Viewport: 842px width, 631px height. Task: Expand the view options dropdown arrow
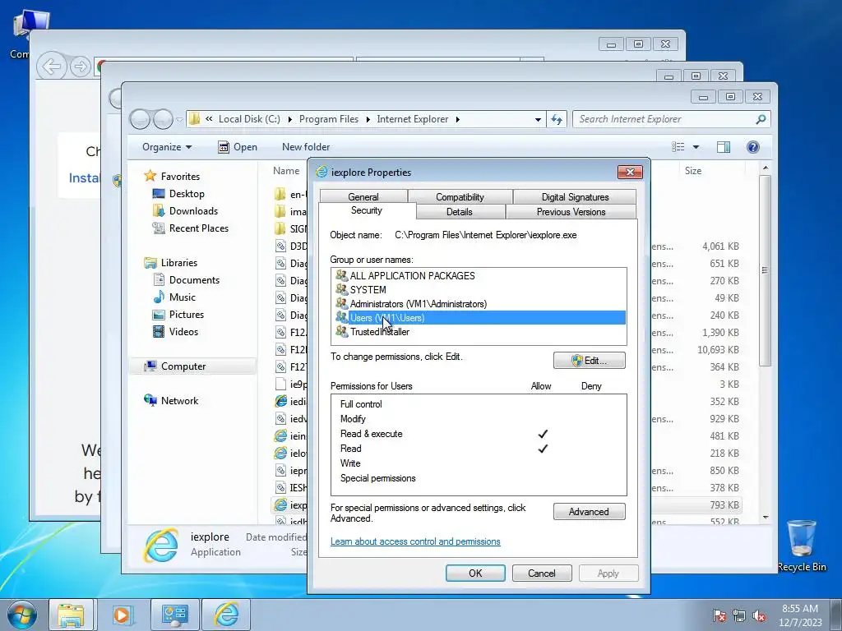696,147
